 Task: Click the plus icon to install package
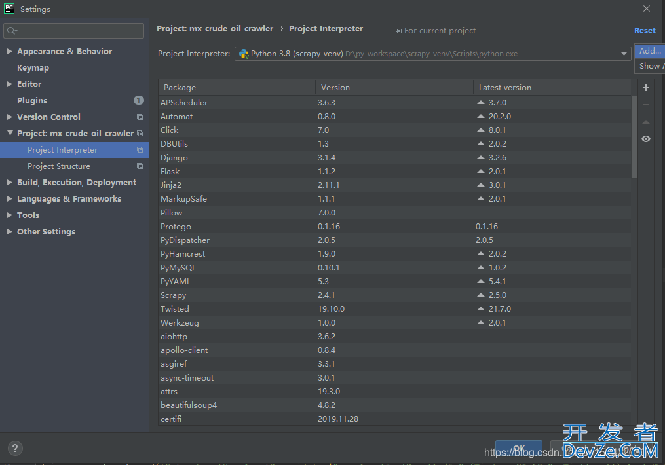pyautogui.click(x=646, y=88)
